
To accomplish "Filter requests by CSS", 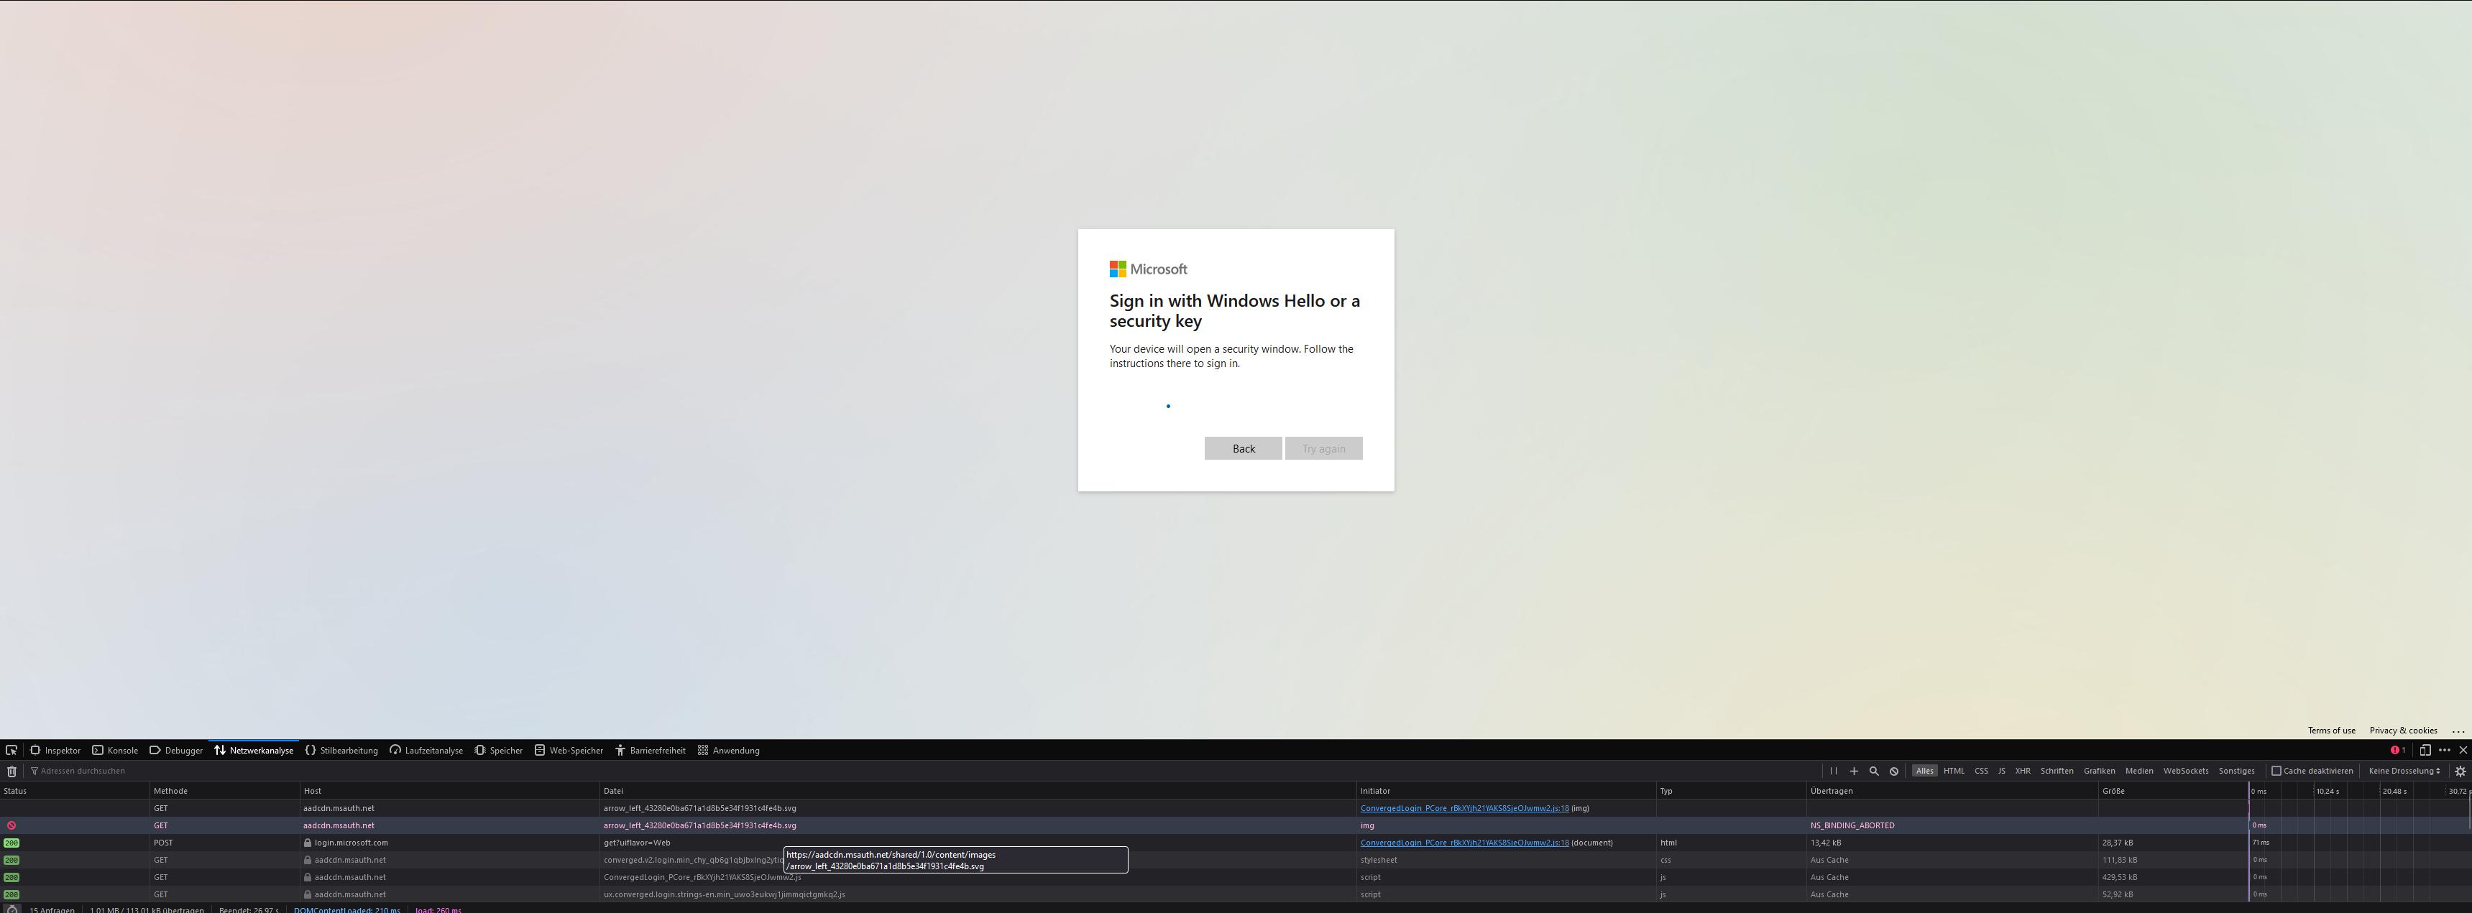I will point(1980,771).
